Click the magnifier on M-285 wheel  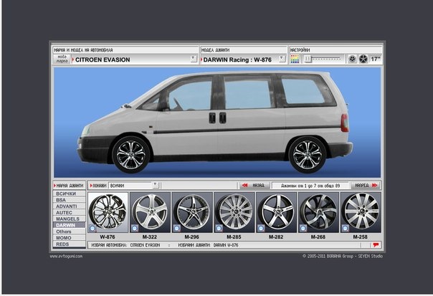tap(219, 229)
